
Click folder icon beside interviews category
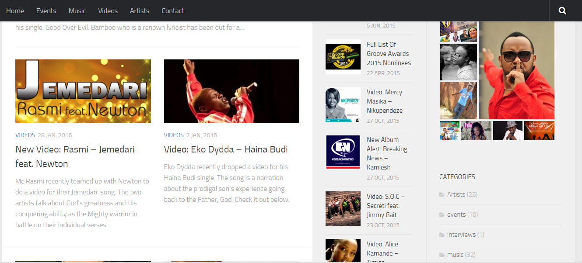(442, 235)
